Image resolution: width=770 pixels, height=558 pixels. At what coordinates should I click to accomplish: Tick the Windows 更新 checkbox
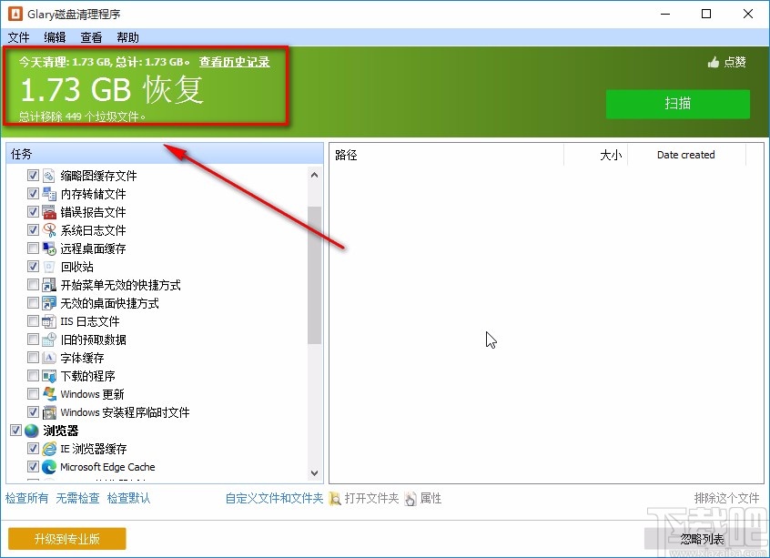pyautogui.click(x=33, y=393)
